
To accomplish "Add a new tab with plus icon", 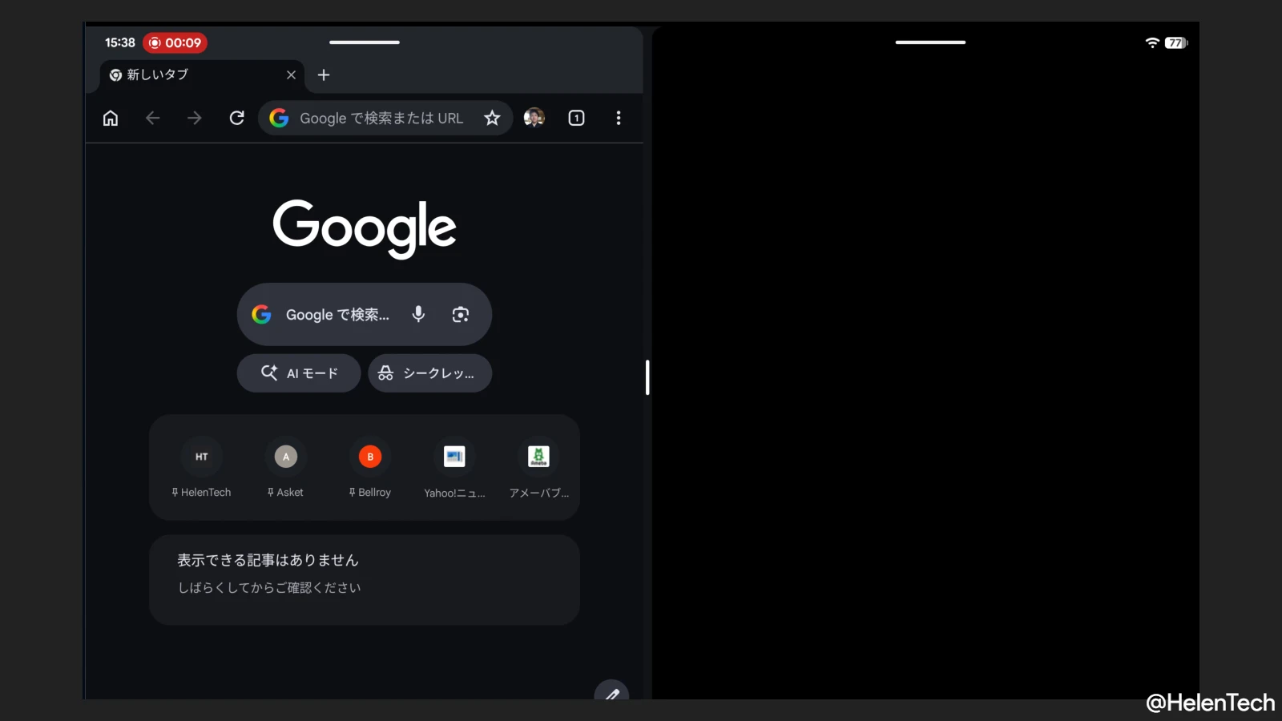I will (324, 75).
